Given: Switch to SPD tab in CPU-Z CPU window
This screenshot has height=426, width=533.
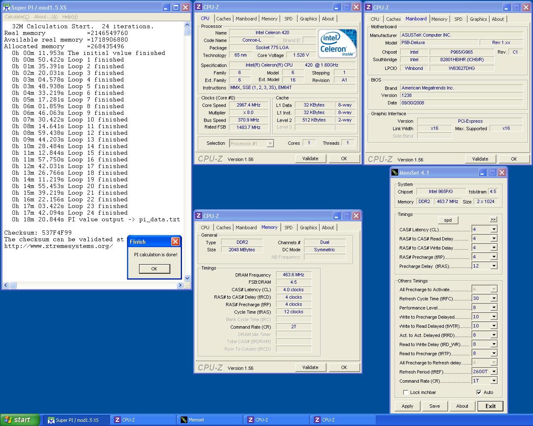Looking at the screenshot, I should [289, 19].
